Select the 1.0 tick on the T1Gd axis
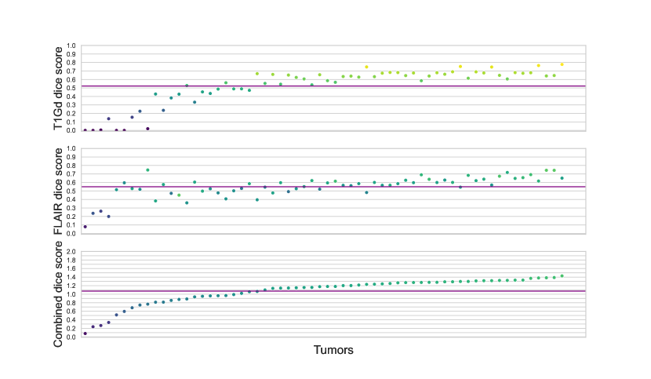 coord(71,46)
